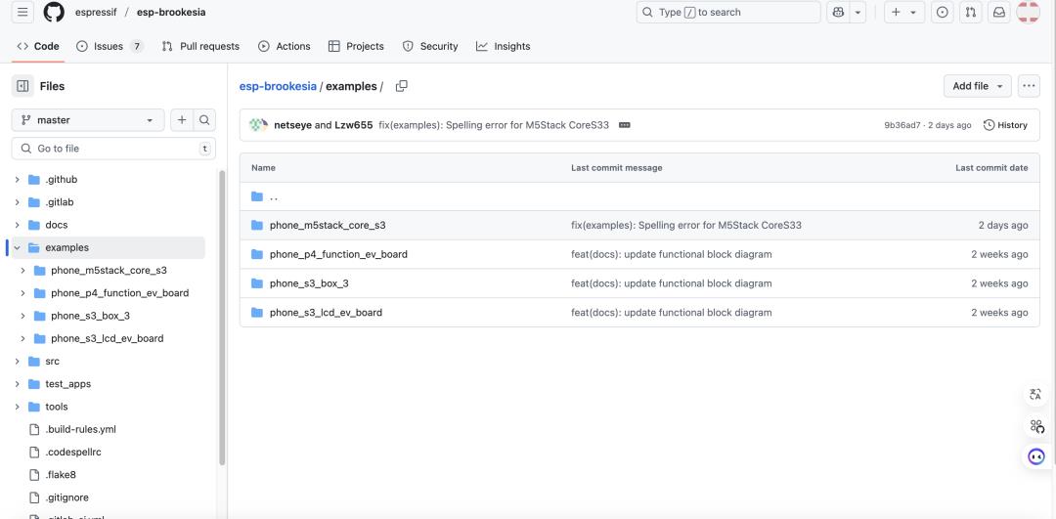Switch to the Actions tab
This screenshot has height=519, width=1056.
(x=285, y=47)
